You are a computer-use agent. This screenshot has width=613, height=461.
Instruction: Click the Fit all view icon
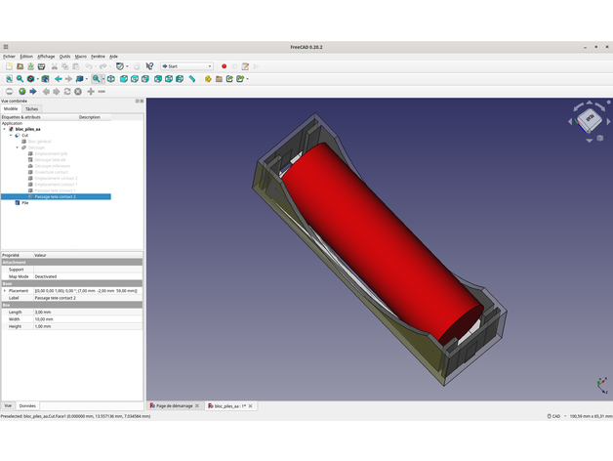point(9,79)
